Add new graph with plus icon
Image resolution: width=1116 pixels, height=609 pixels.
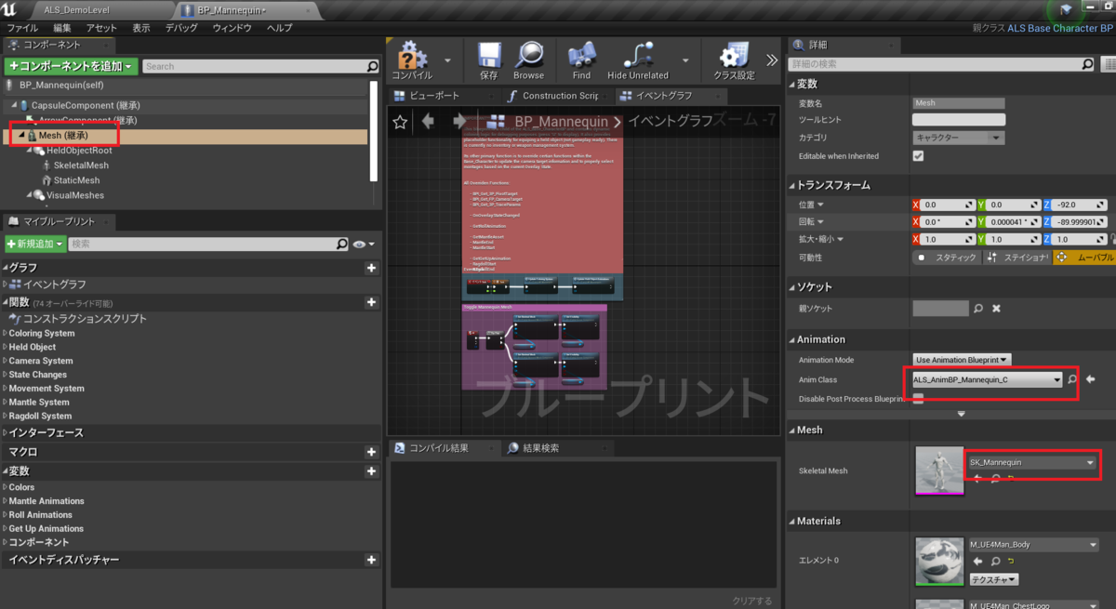[x=371, y=268]
